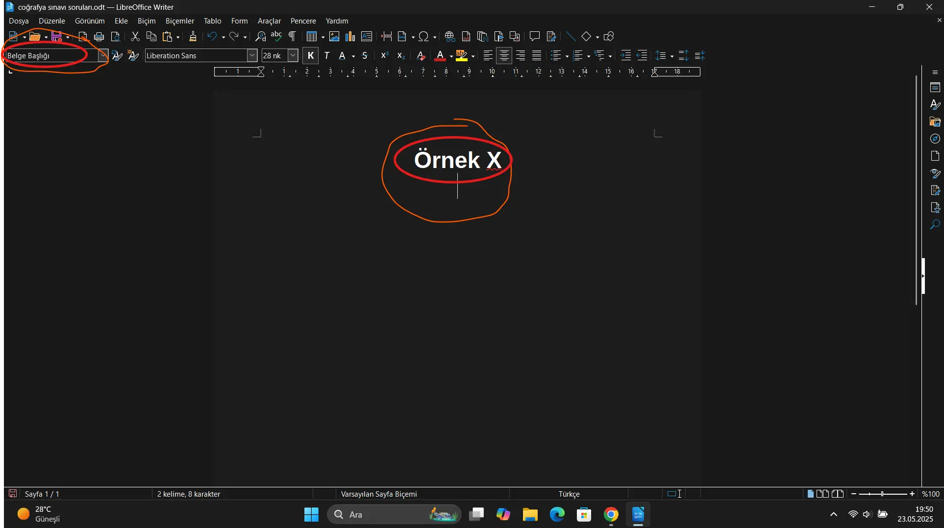Click Varsayılan Sayfa Biçemi in status bar
The image size is (944, 528).
[379, 494]
